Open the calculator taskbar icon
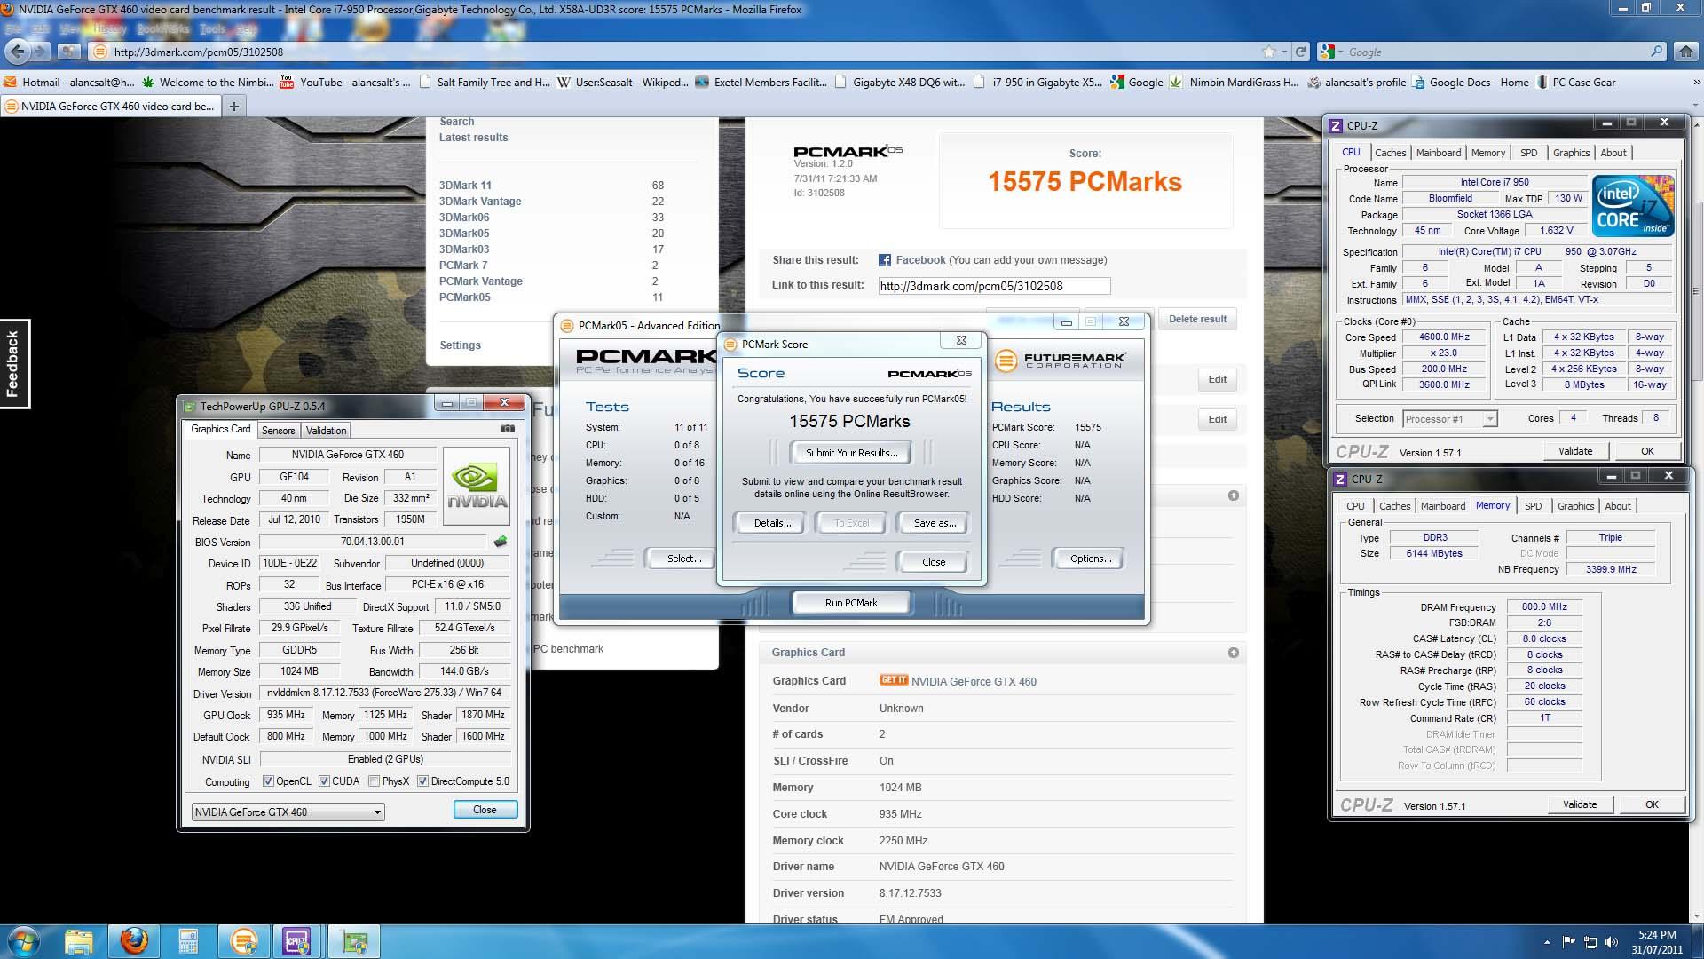Screen dimensions: 1704x959 (x=188, y=941)
